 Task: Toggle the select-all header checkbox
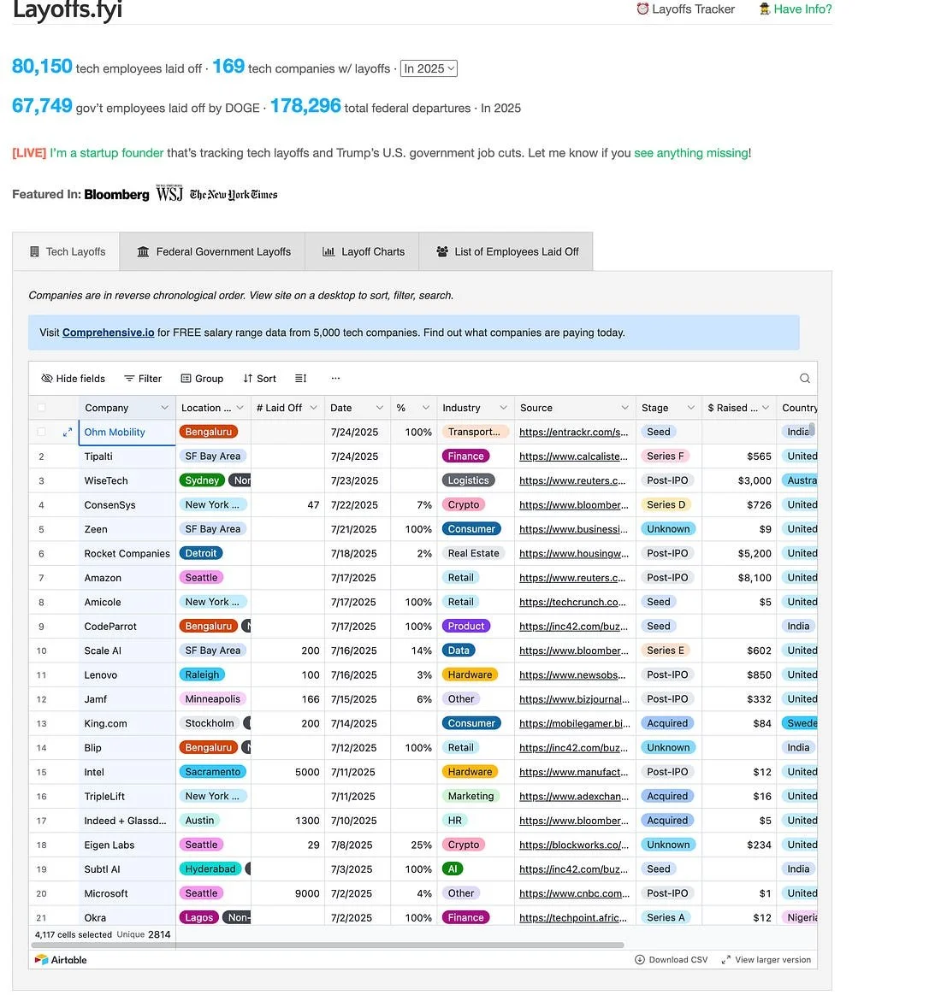tap(42, 407)
